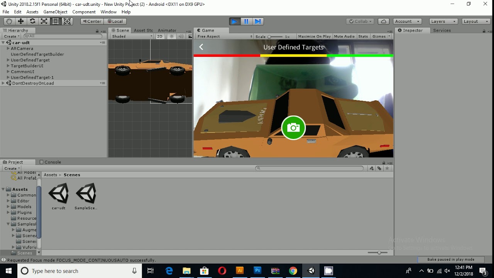
Task: Select the combined Transform tool
Action: pos(67,21)
